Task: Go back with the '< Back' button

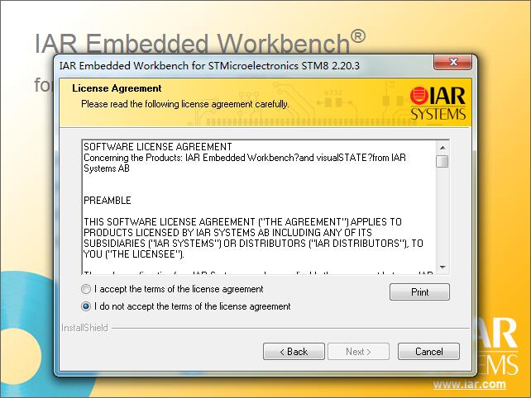Action: pos(294,352)
